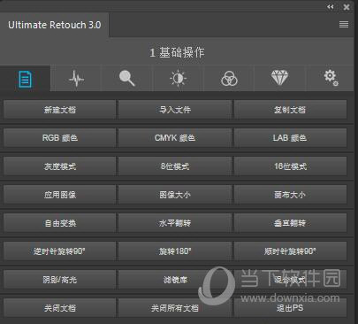
Task: Set document to 8位模式
Action: click(175, 166)
